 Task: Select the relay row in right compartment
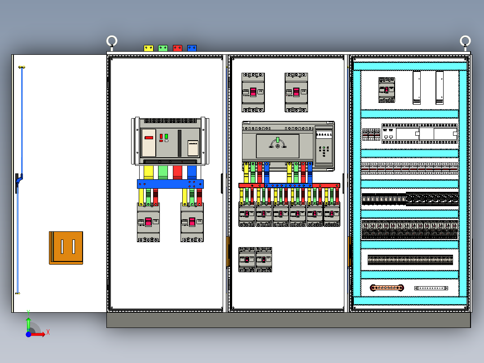(x=409, y=230)
